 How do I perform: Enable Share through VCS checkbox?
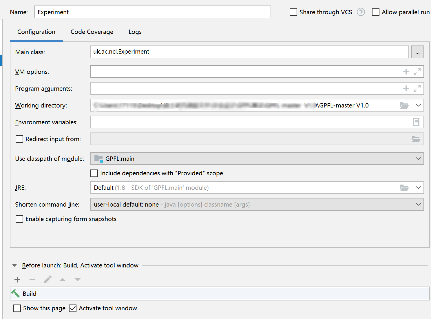pyautogui.click(x=293, y=12)
